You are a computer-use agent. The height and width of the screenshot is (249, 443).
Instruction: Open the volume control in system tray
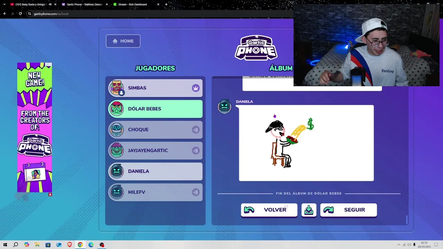409,245
